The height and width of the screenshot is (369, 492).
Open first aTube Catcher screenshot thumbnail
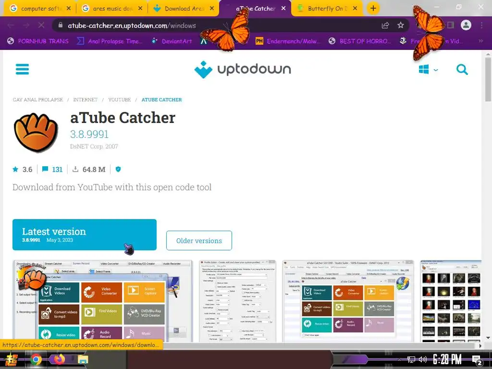click(x=103, y=301)
